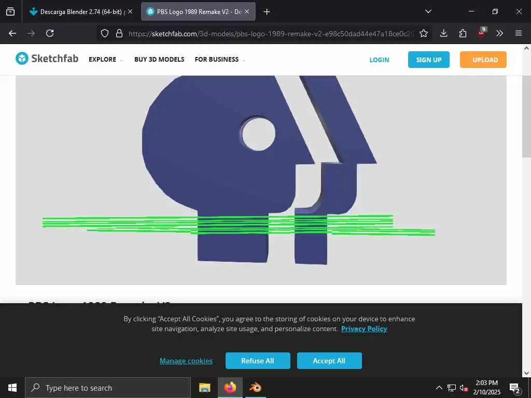The width and height of the screenshot is (531, 398).
Task: Bookmark this page with the star icon
Action: (423, 33)
